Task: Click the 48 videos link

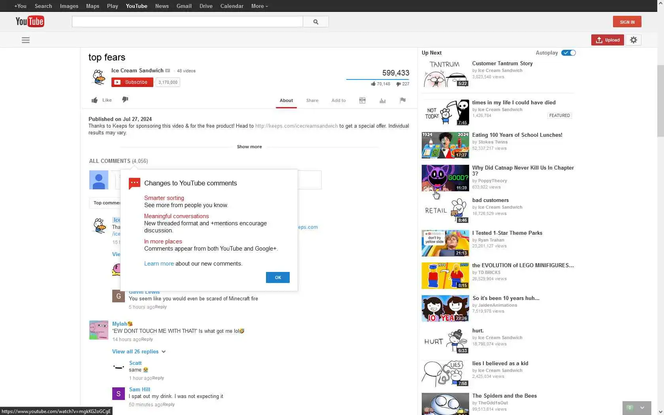Action: pos(186,71)
